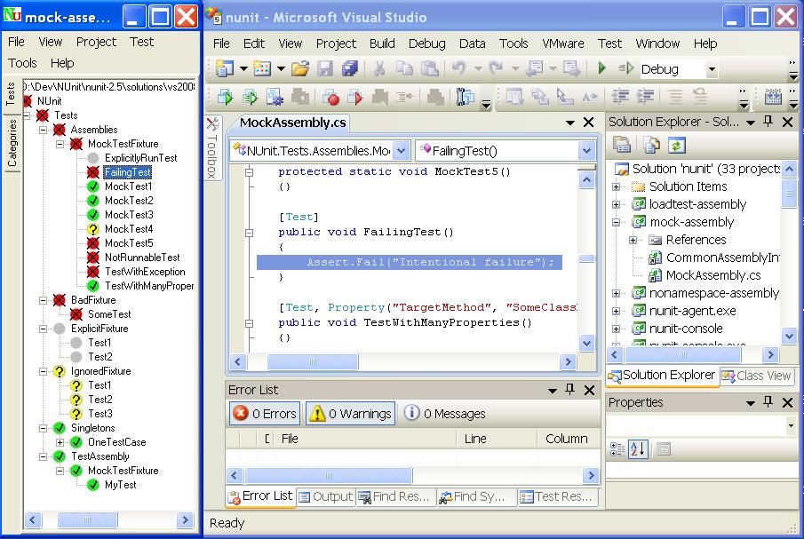Toggle auto-hide pin on Properties panel
Image resolution: width=804 pixels, height=539 pixels.
pos(768,402)
